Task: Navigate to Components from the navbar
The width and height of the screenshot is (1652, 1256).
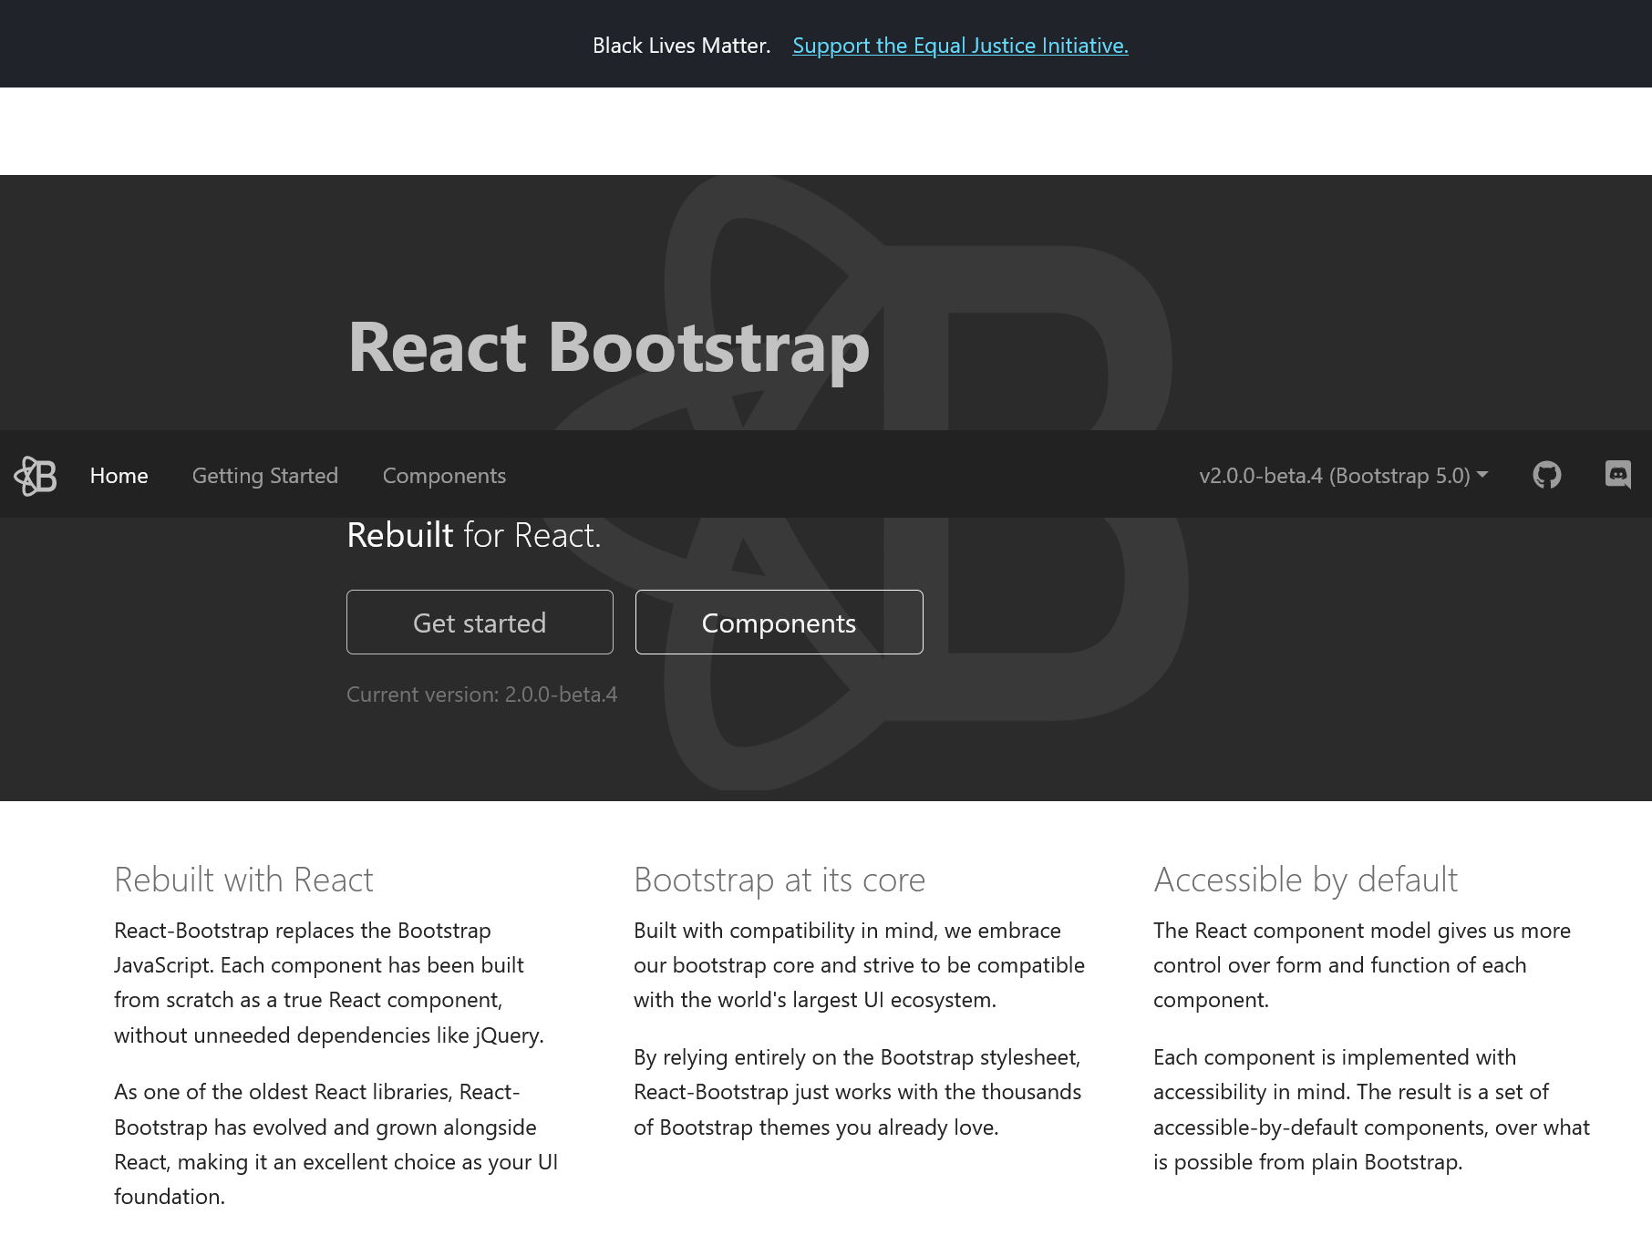Action: (x=444, y=475)
